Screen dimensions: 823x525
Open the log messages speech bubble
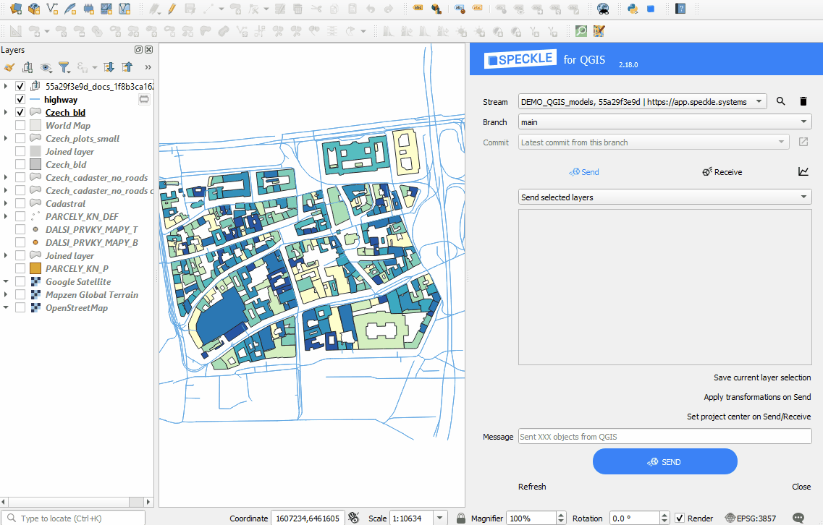(798, 518)
